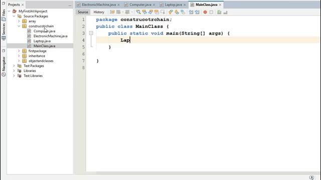Jump to Last Edit location icon
The height and width of the screenshot is (180, 321).
[112, 12]
